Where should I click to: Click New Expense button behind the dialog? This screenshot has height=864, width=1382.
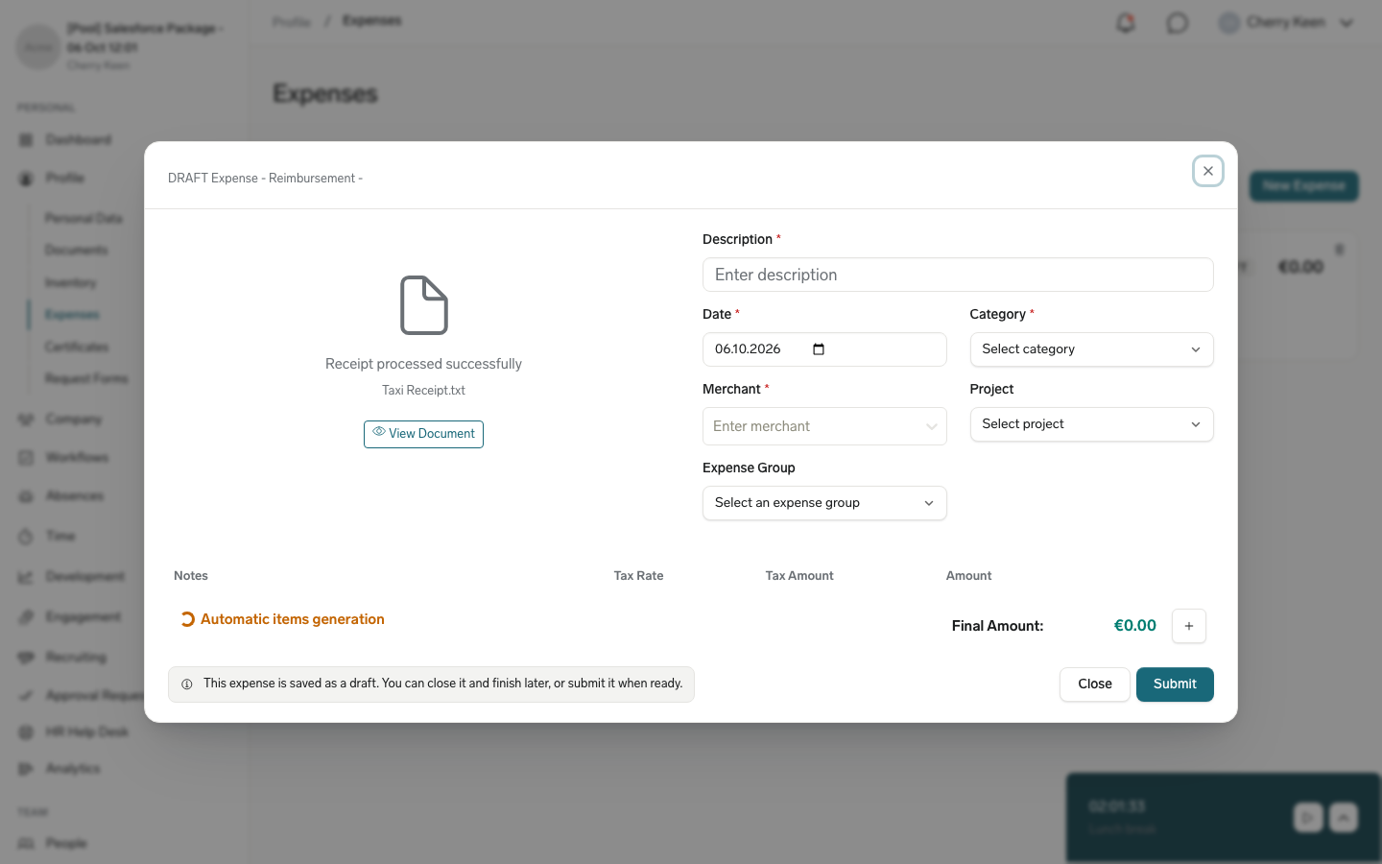1303,186
